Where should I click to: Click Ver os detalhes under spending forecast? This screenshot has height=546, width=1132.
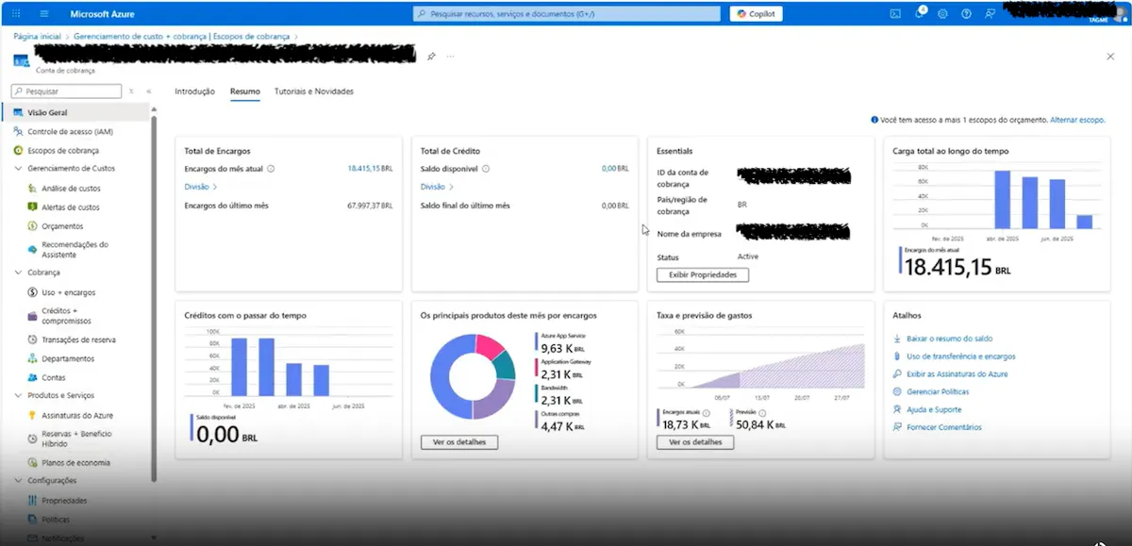695,442
